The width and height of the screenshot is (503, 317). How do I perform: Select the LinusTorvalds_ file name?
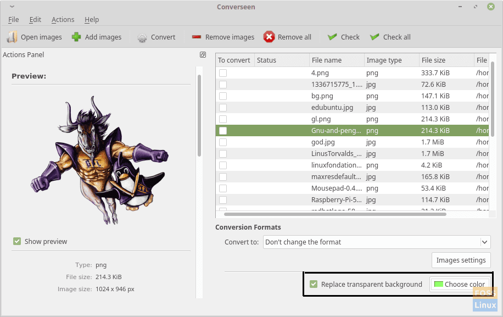(337, 154)
